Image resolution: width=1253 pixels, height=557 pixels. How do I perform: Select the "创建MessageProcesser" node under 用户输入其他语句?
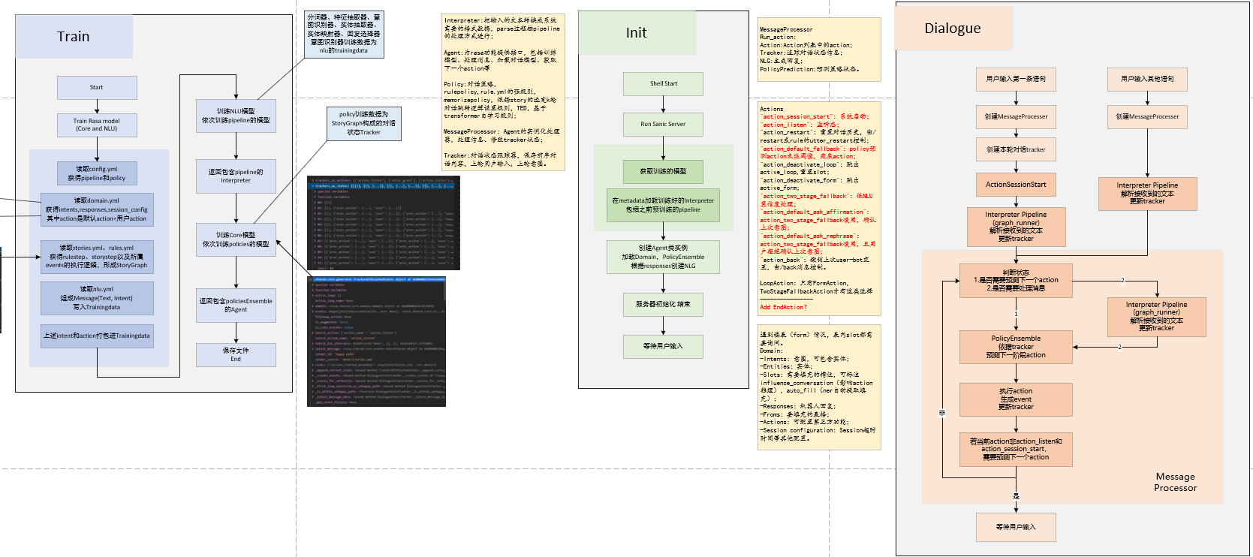[1147, 116]
